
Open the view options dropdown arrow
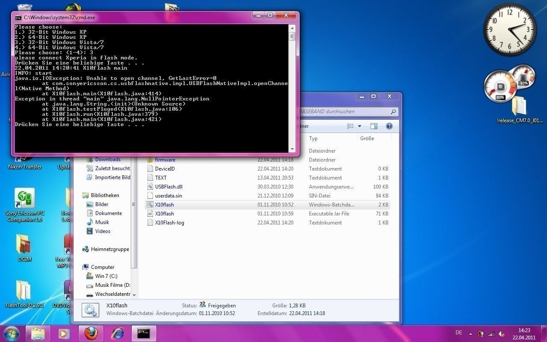point(359,126)
